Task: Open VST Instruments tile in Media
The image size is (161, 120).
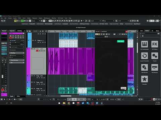Action: pos(145,44)
